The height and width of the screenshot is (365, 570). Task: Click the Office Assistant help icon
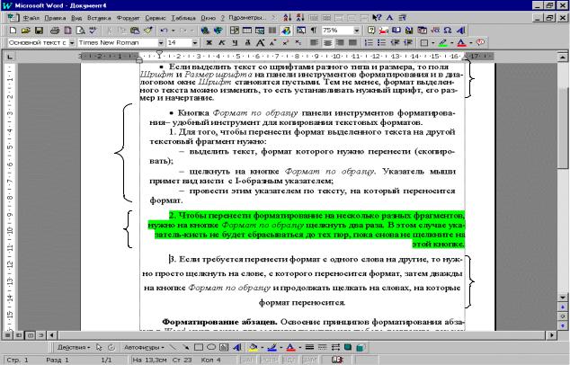click(371, 31)
